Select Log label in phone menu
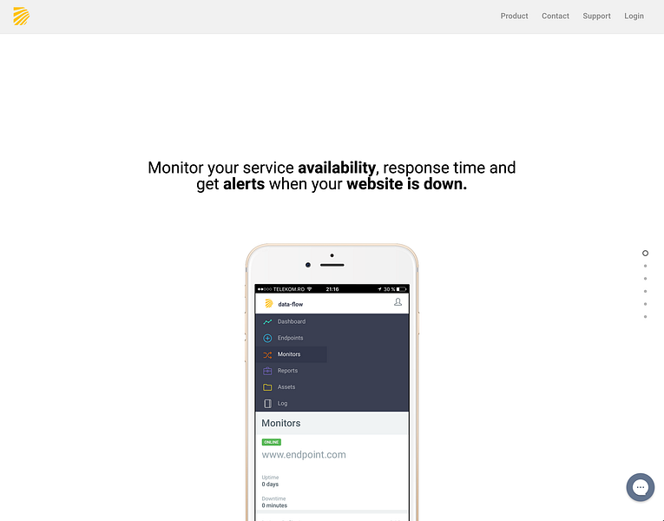The image size is (664, 521). [x=282, y=404]
